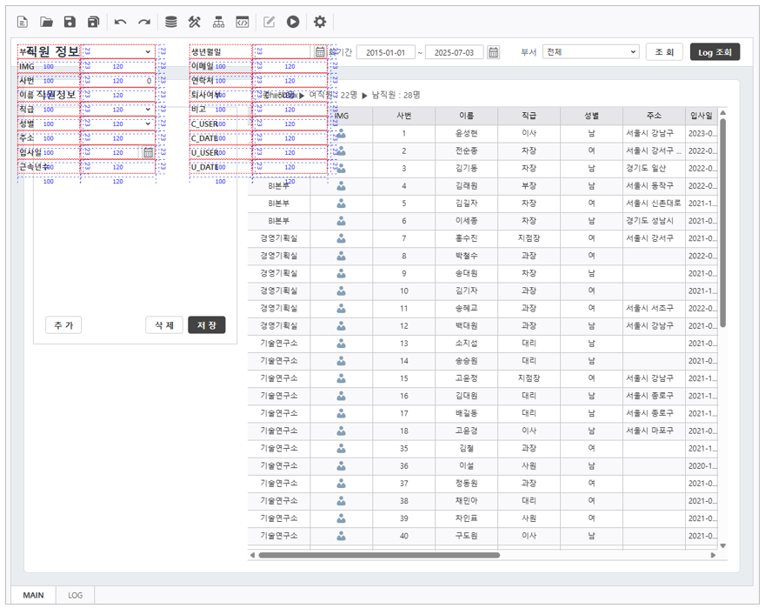Screen dimensions: 765x608
Task: Click the table's horizontal scrollbar
Action: pyautogui.click(x=379, y=554)
